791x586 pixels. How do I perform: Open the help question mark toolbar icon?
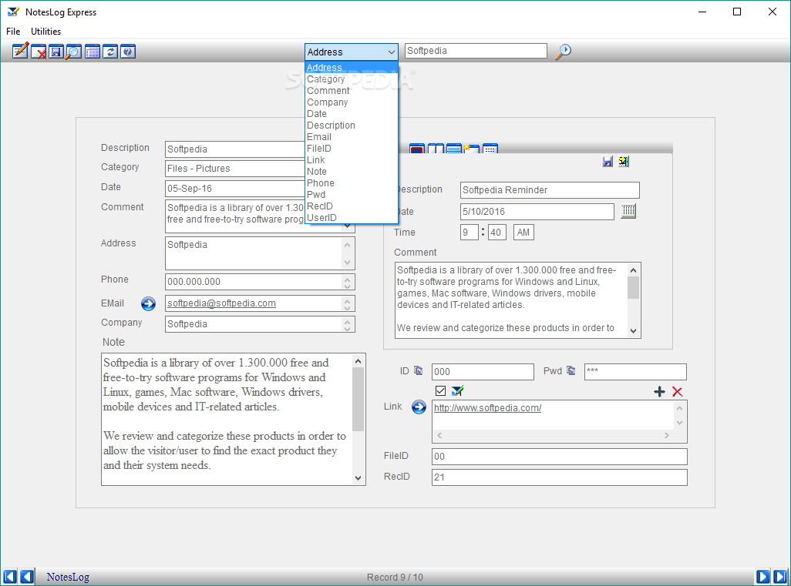click(x=128, y=51)
